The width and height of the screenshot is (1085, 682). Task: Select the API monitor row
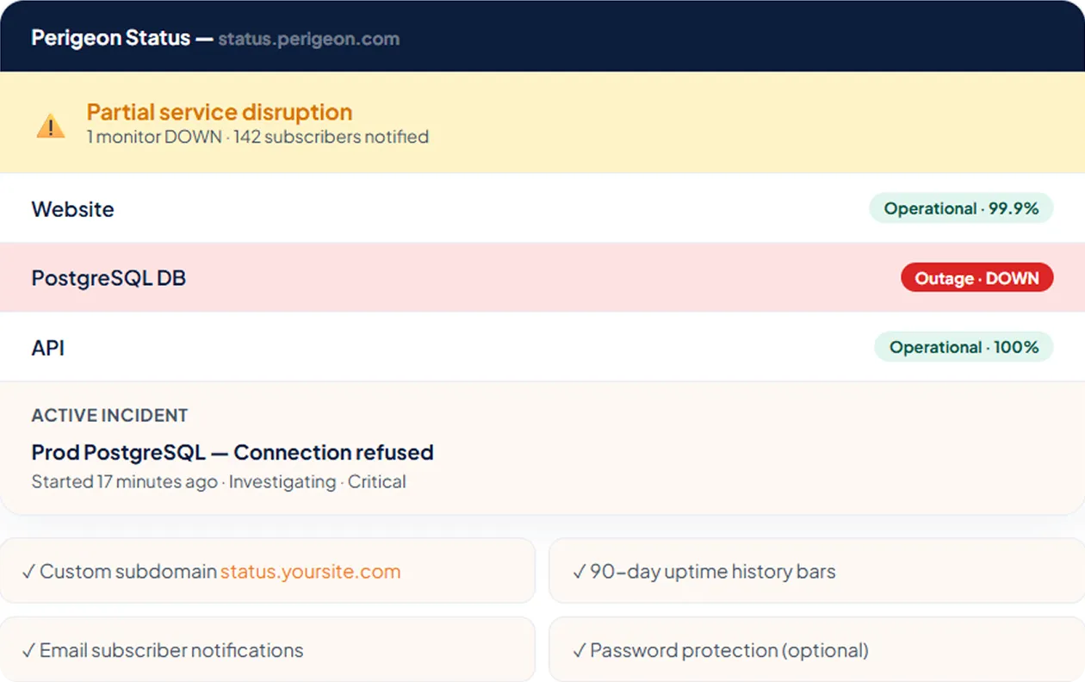[542, 347]
